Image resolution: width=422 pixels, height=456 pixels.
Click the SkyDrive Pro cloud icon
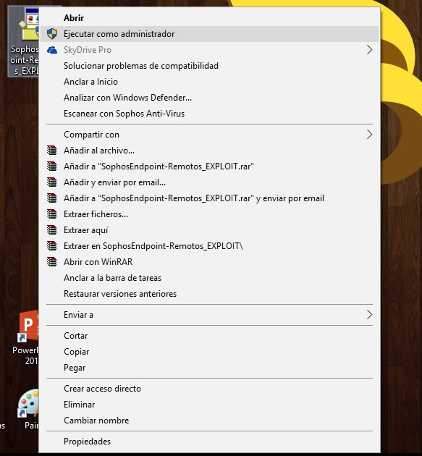click(52, 50)
